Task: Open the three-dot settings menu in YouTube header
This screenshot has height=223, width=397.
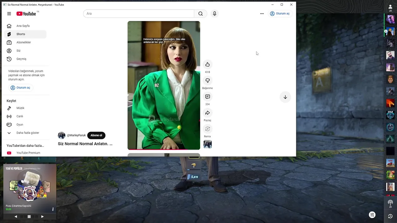Action: pos(262,14)
